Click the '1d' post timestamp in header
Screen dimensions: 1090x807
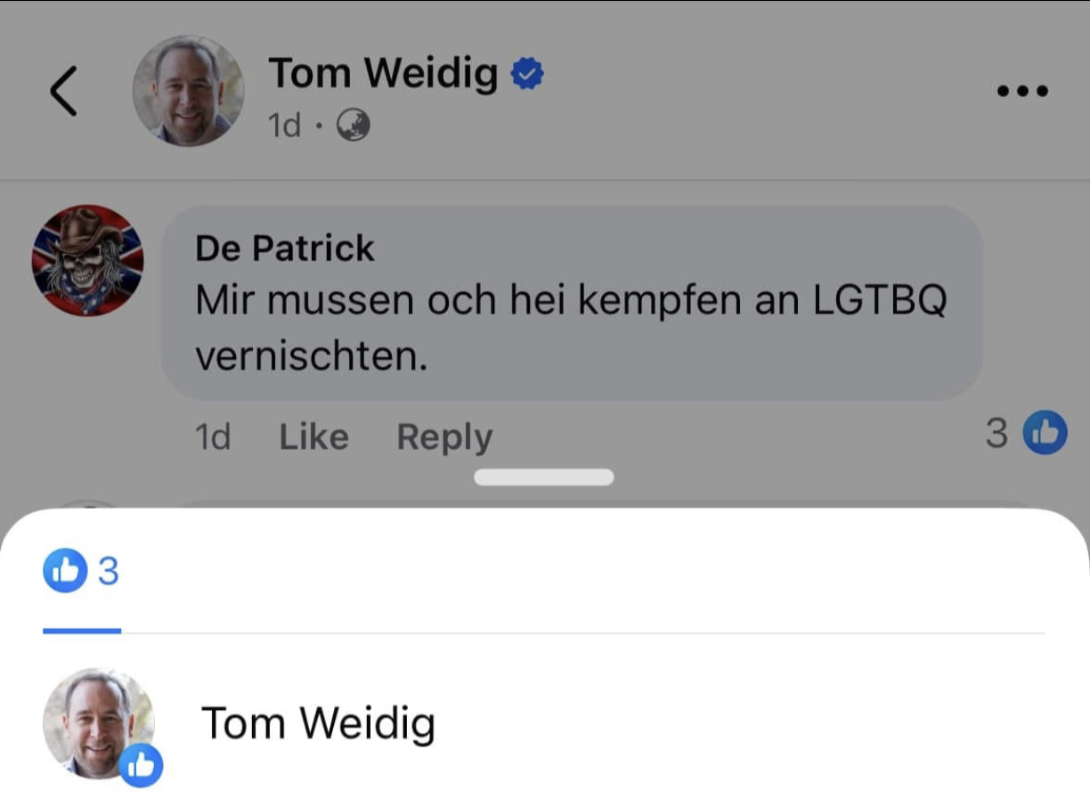285,126
